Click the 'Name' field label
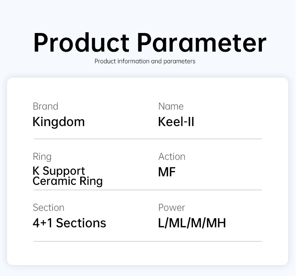The image size is (296, 276). (x=171, y=106)
